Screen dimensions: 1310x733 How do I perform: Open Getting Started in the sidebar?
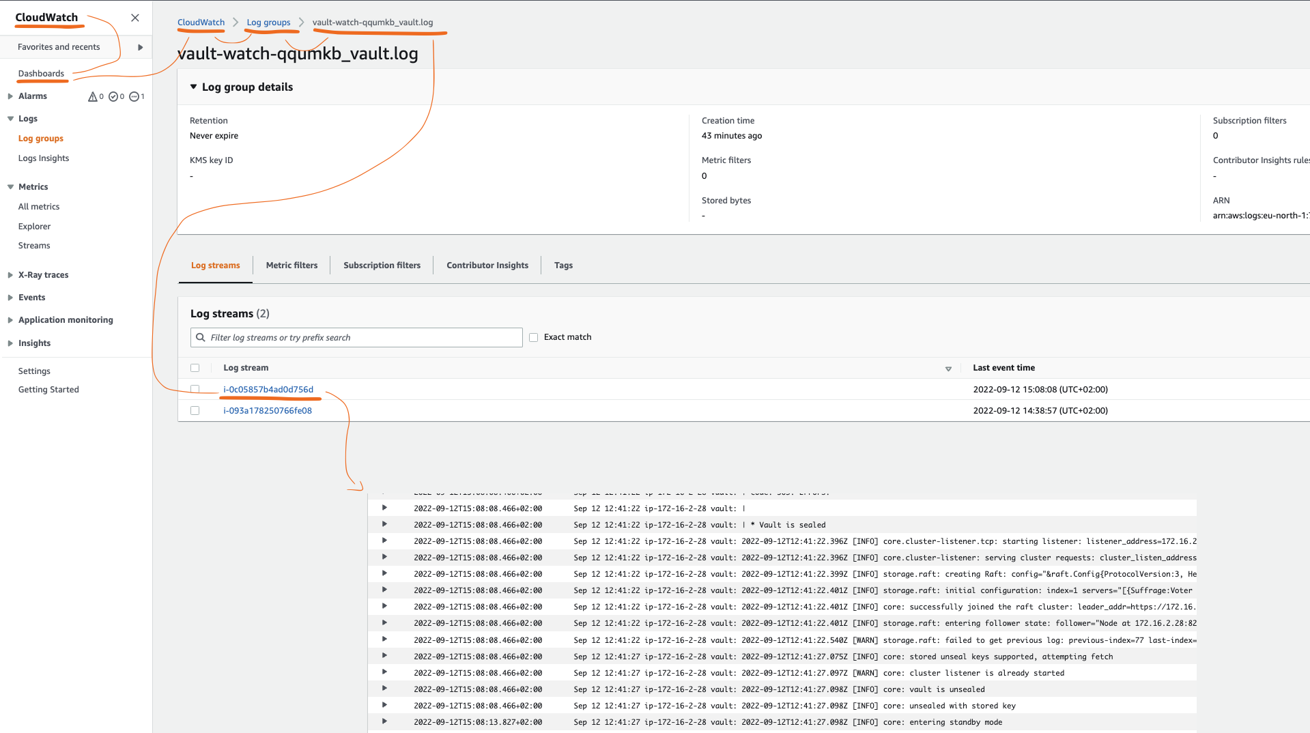[48, 390]
